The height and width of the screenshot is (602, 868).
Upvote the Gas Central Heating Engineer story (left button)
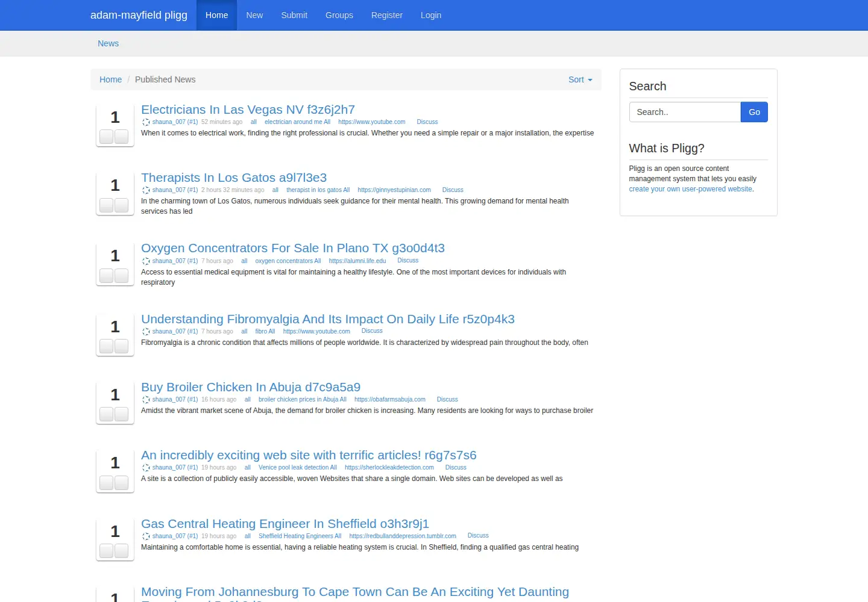(107, 551)
